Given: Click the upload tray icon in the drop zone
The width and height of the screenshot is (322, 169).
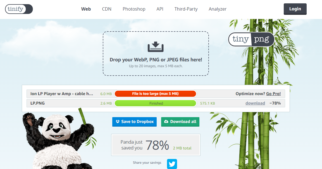Looking at the screenshot, I should (156, 47).
